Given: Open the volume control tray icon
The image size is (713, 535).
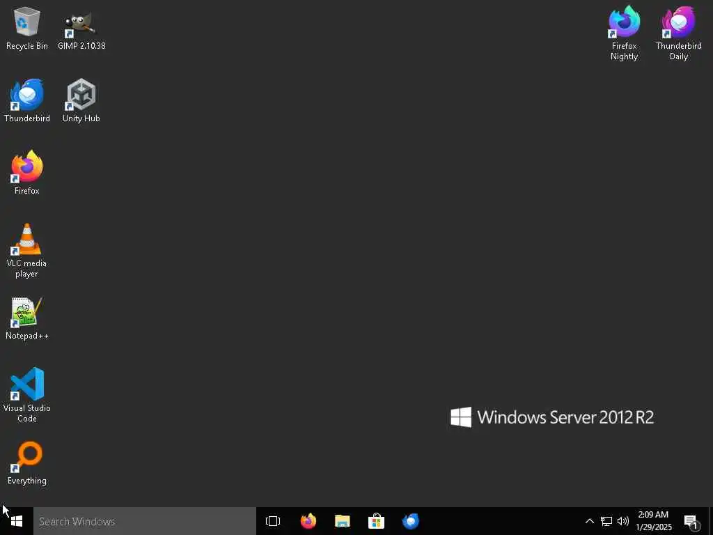Looking at the screenshot, I should coord(623,521).
